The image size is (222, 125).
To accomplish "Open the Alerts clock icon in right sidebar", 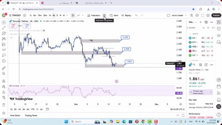I will [219, 29].
